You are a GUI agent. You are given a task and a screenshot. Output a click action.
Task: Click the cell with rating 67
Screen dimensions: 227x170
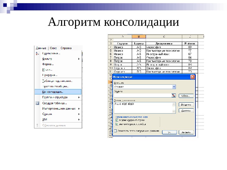coord(190,54)
